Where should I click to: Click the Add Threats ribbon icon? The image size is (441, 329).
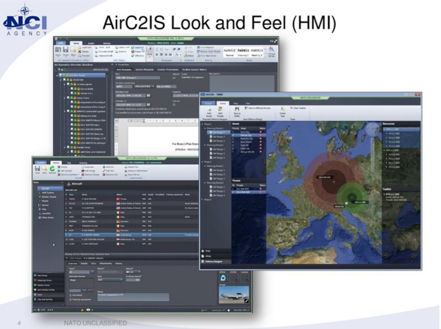[219, 110]
